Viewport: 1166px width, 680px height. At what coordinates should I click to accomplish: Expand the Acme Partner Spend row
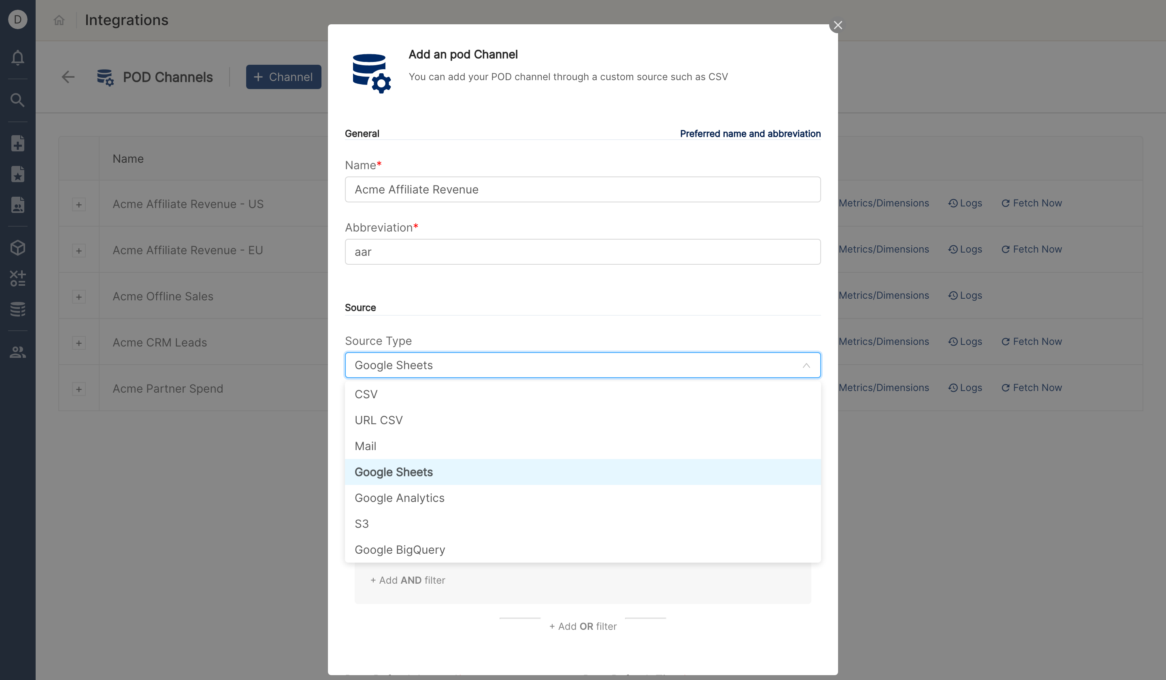coord(79,389)
